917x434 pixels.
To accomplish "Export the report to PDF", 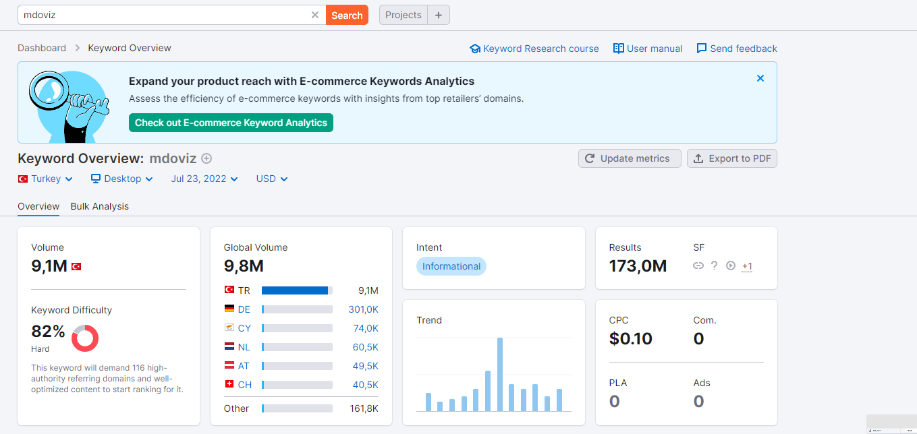I will point(732,158).
